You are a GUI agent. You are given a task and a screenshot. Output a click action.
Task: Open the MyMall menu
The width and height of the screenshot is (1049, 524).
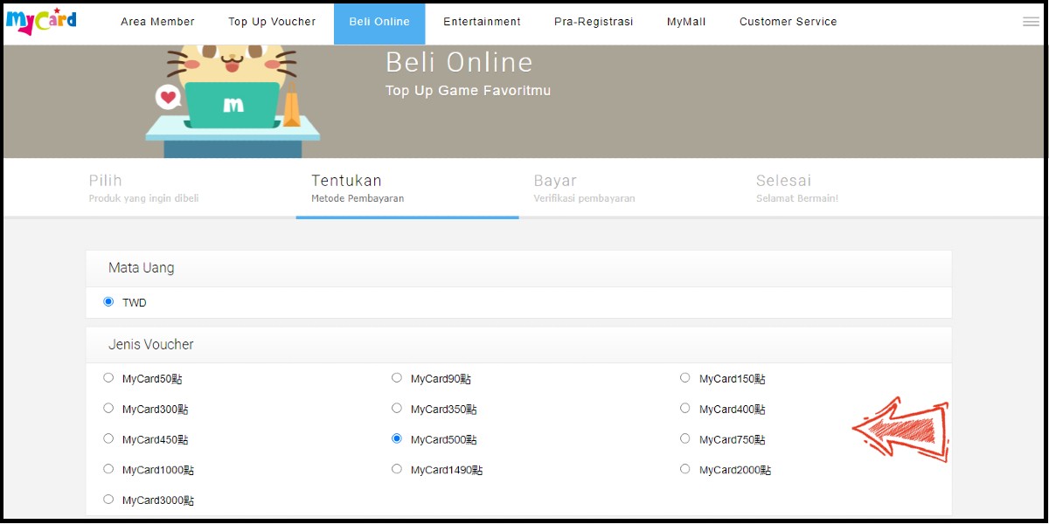tap(686, 22)
